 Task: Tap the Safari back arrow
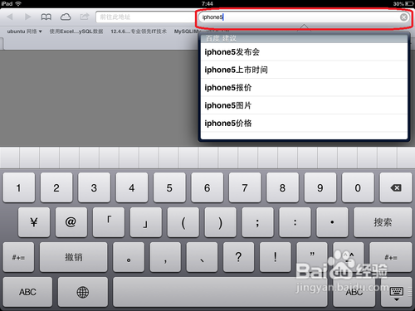[10, 17]
